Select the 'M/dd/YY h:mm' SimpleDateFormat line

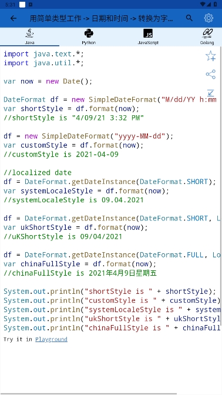pyautogui.click(x=110, y=99)
